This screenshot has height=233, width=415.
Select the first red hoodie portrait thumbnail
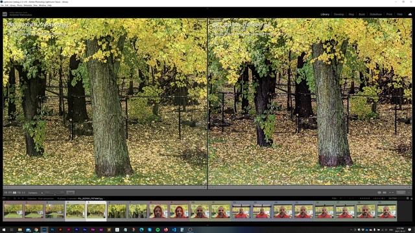point(158,211)
